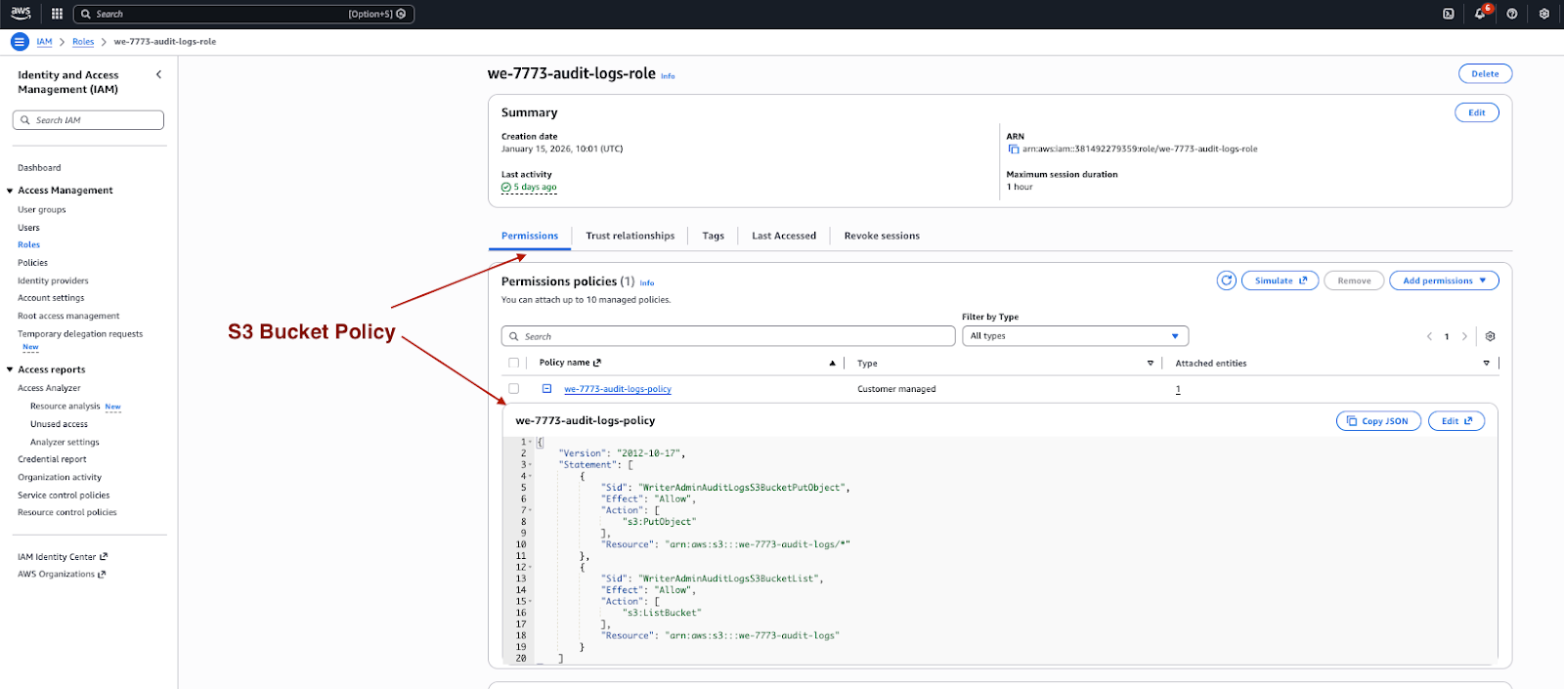The image size is (1564, 689).
Task: Open Policies in the sidebar
Action: coord(32,263)
